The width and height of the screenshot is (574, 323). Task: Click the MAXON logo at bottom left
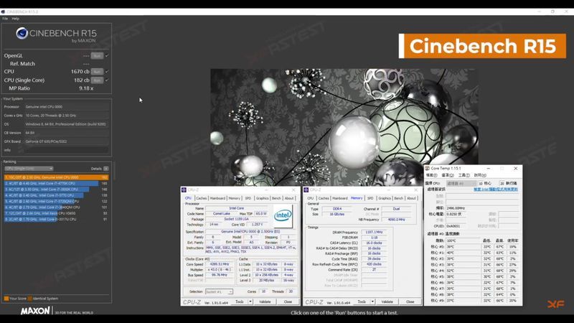coord(35,311)
